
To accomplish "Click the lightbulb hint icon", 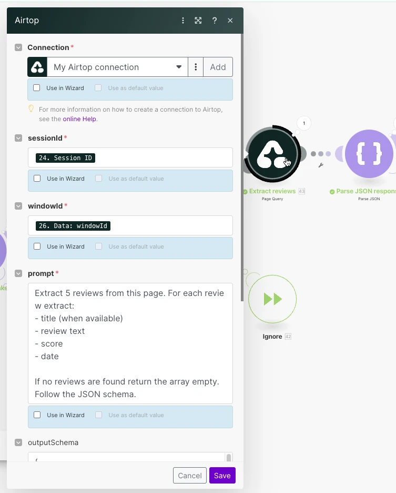I will [x=31, y=109].
